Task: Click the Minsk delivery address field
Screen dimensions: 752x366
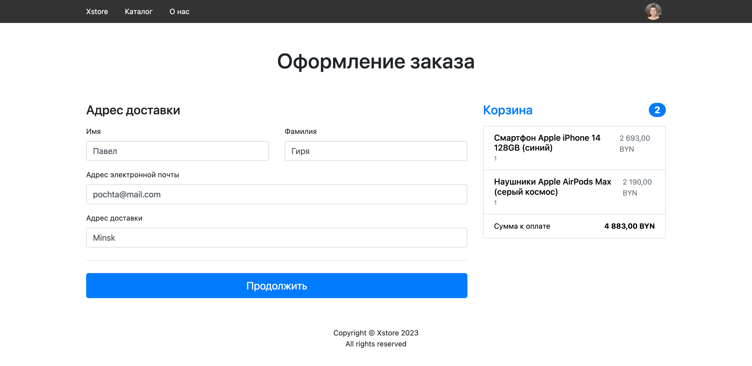Action: point(277,238)
